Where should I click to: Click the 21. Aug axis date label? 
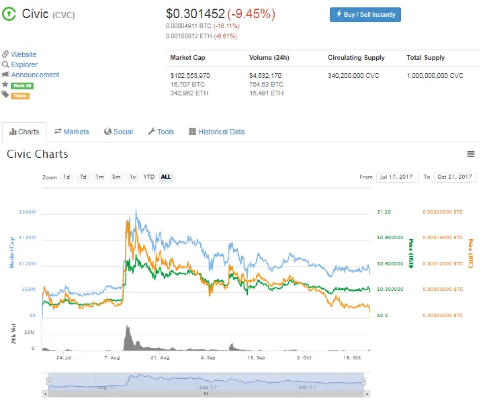(161, 358)
